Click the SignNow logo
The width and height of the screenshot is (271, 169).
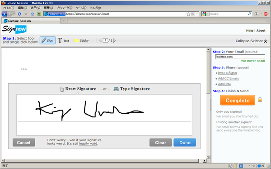[x=14, y=29]
